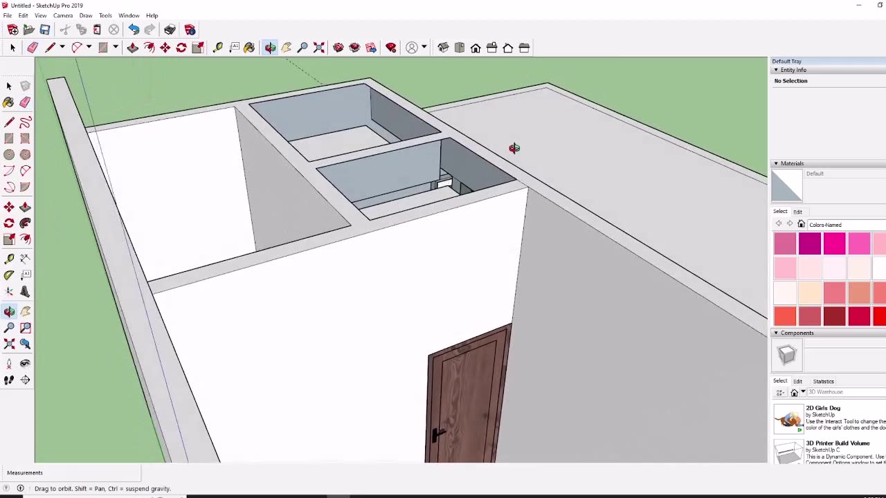Image resolution: width=886 pixels, height=498 pixels.
Task: Select the Walk footprints tool
Action: [x=9, y=380]
